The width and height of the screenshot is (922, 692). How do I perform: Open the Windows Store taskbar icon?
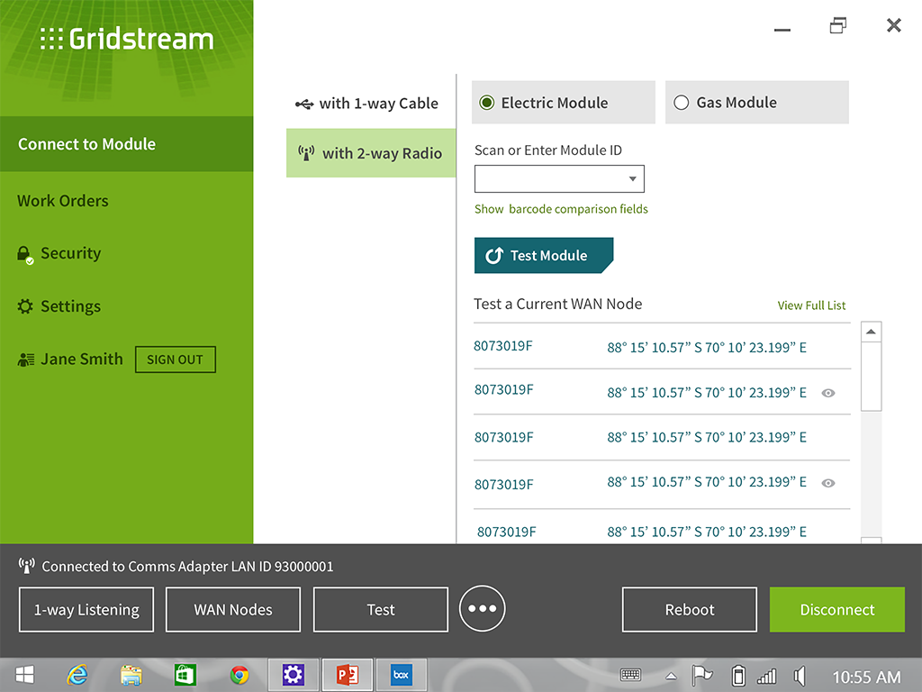[x=185, y=675]
